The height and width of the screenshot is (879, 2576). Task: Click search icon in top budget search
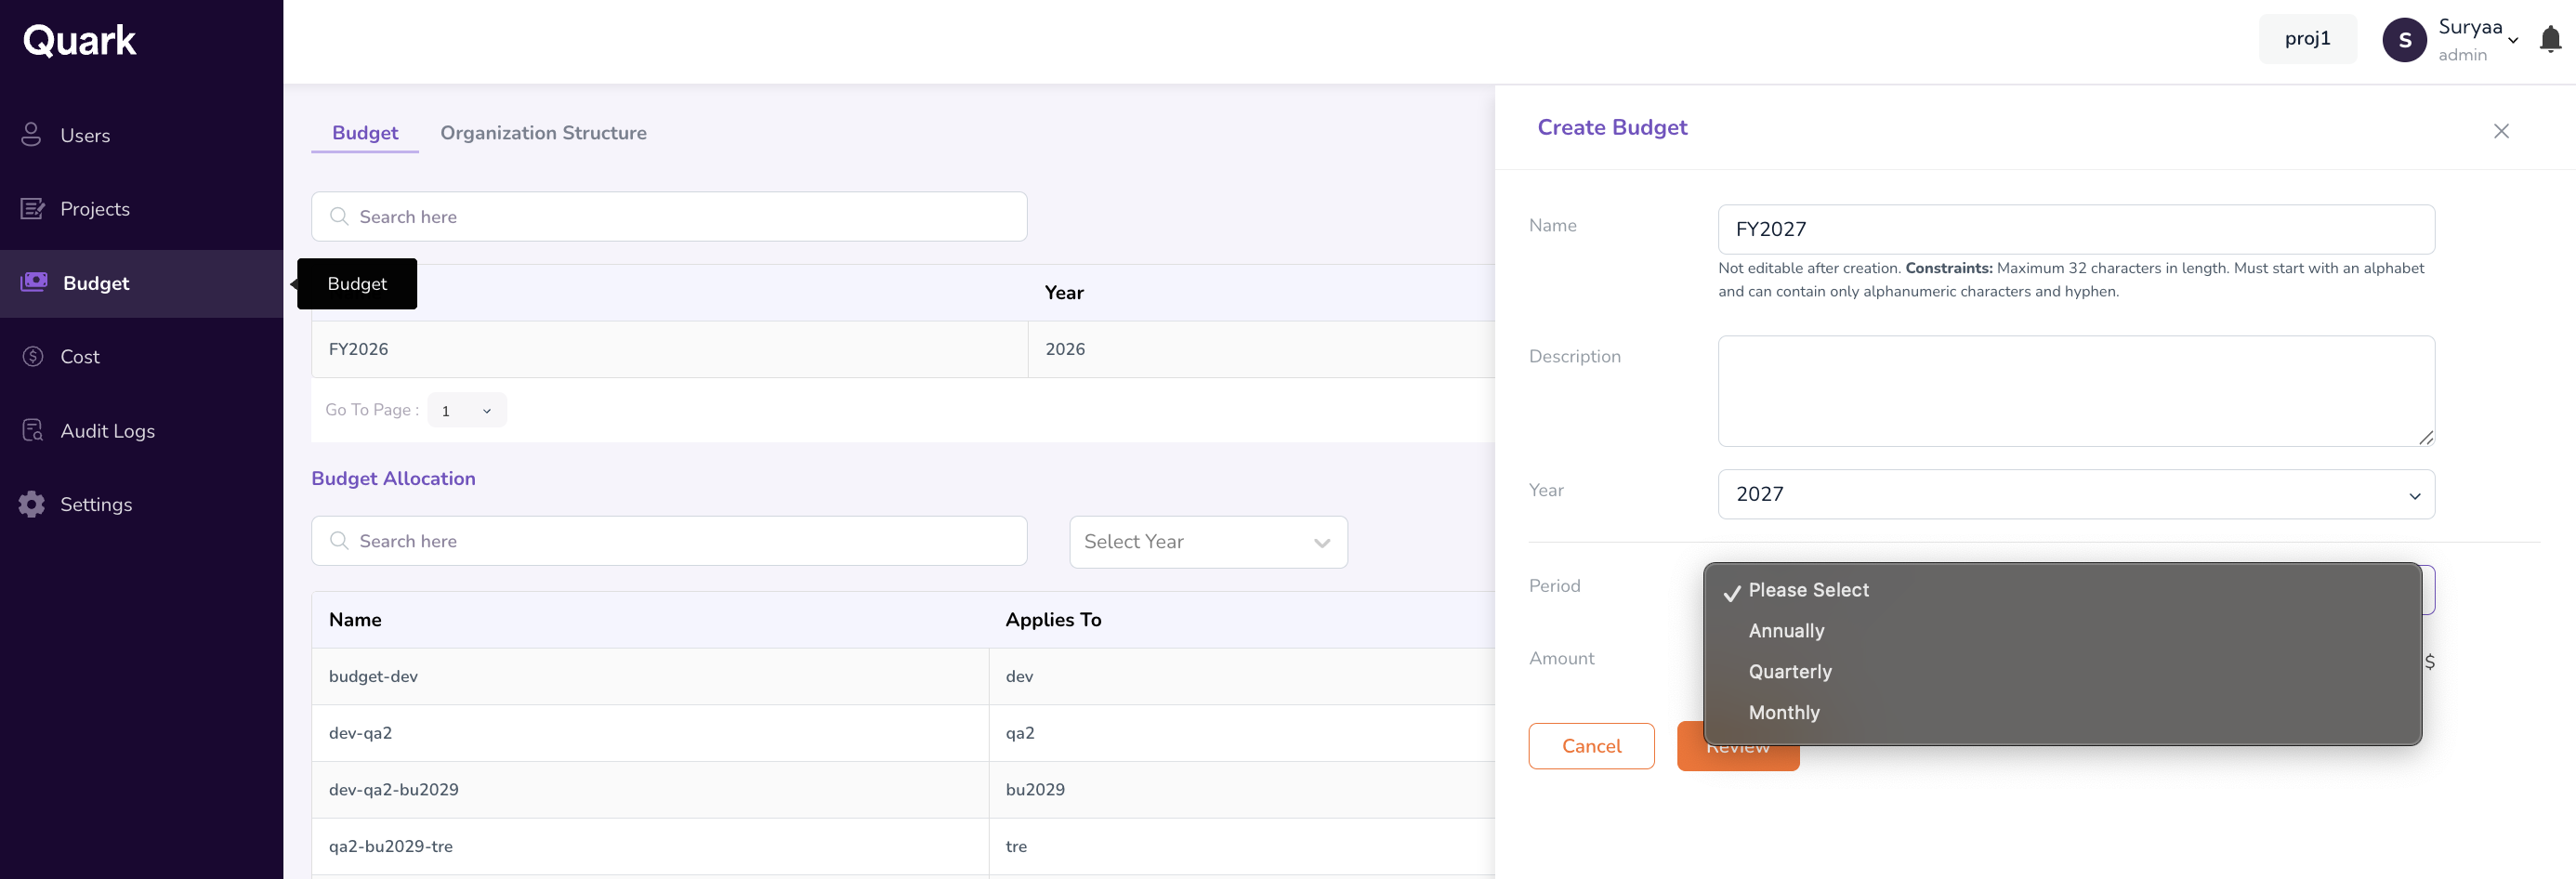[x=339, y=216]
